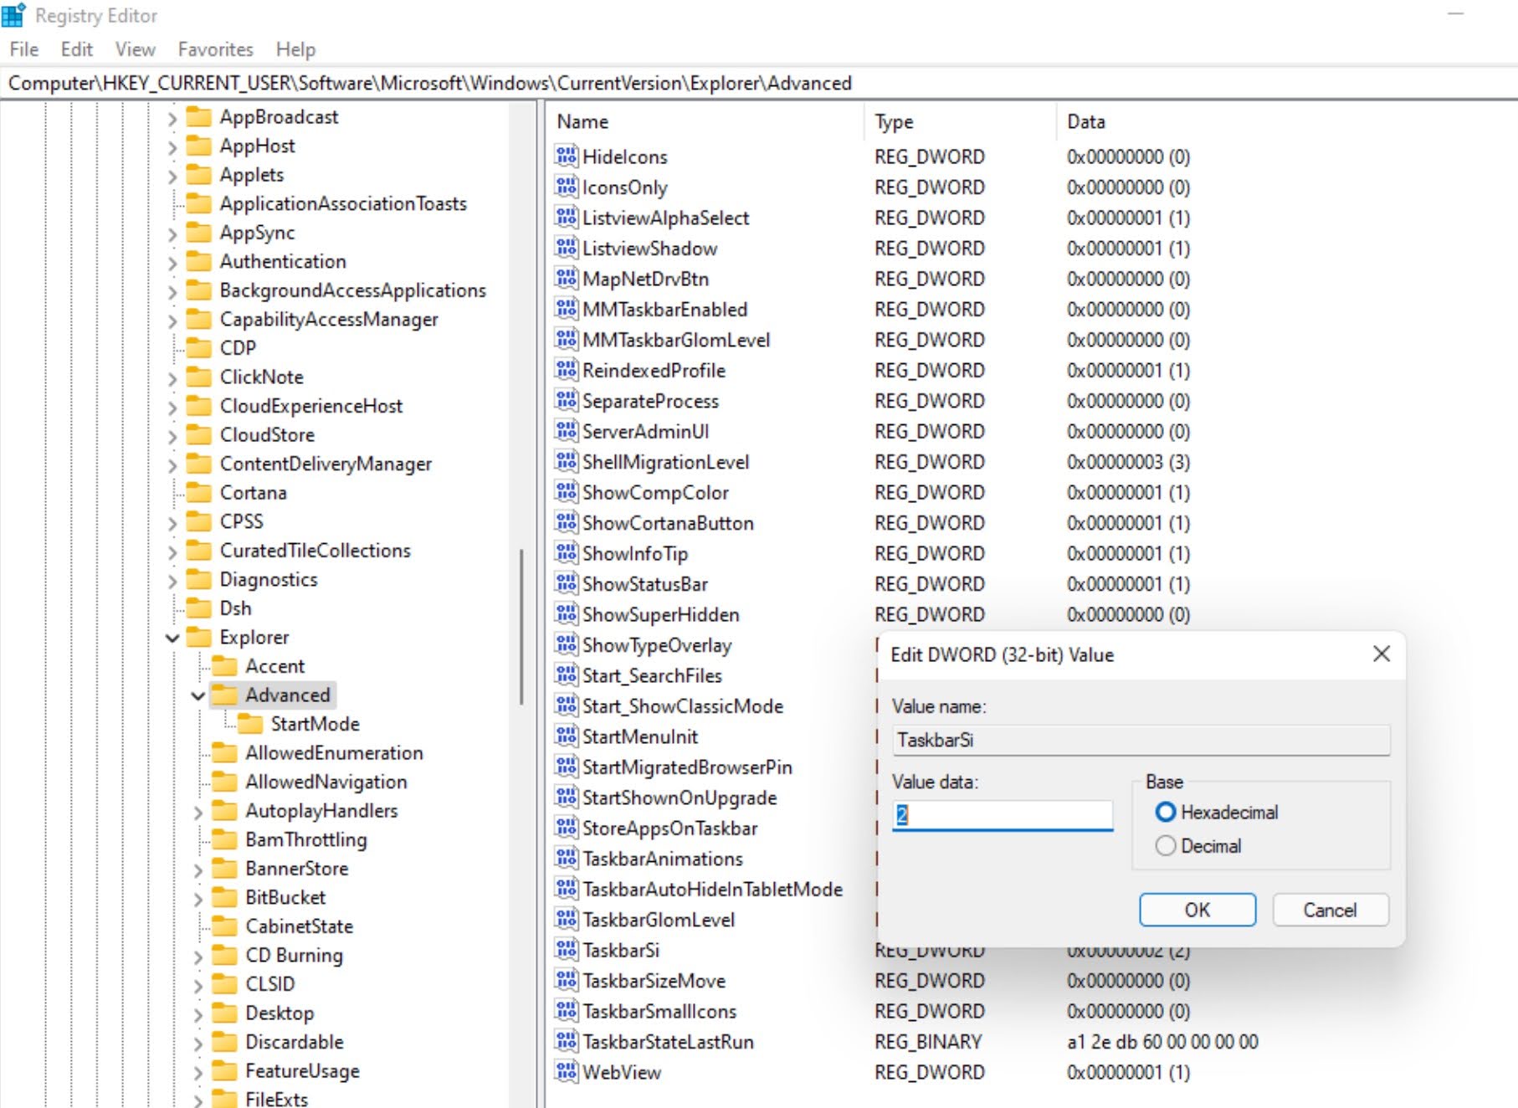This screenshot has height=1108, width=1518.
Task: Click the Registry Editor app icon
Action: click(13, 15)
